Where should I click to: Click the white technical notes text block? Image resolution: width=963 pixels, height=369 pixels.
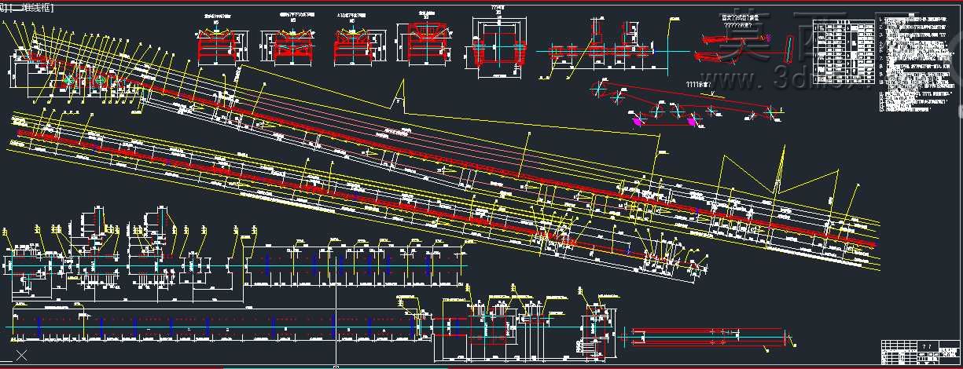[x=916, y=65]
